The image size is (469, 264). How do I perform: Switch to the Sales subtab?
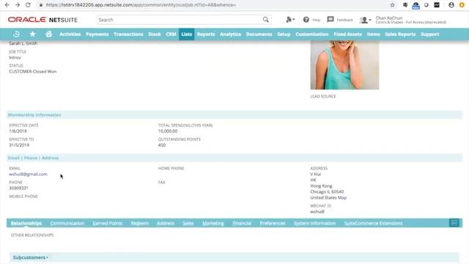pyautogui.click(x=188, y=223)
